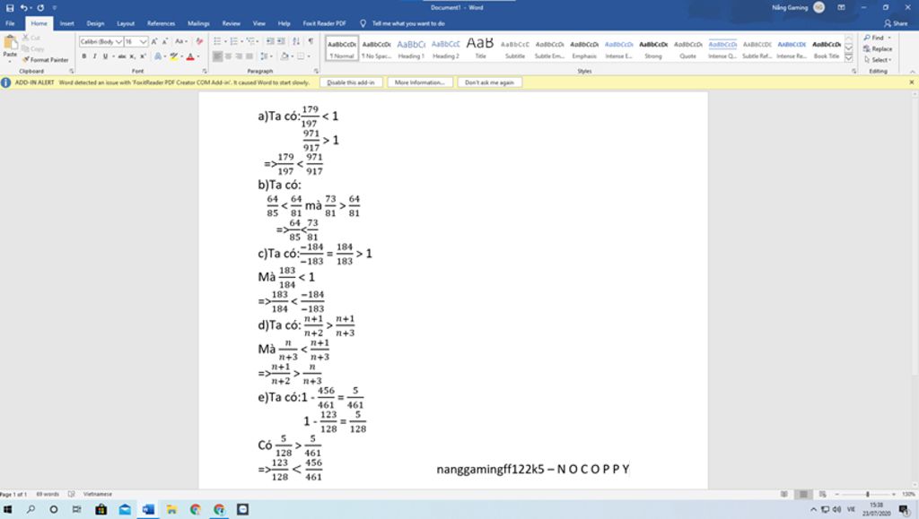This screenshot has width=919, height=519.
Task: Open the Mail app on the taskbar
Action: click(124, 510)
